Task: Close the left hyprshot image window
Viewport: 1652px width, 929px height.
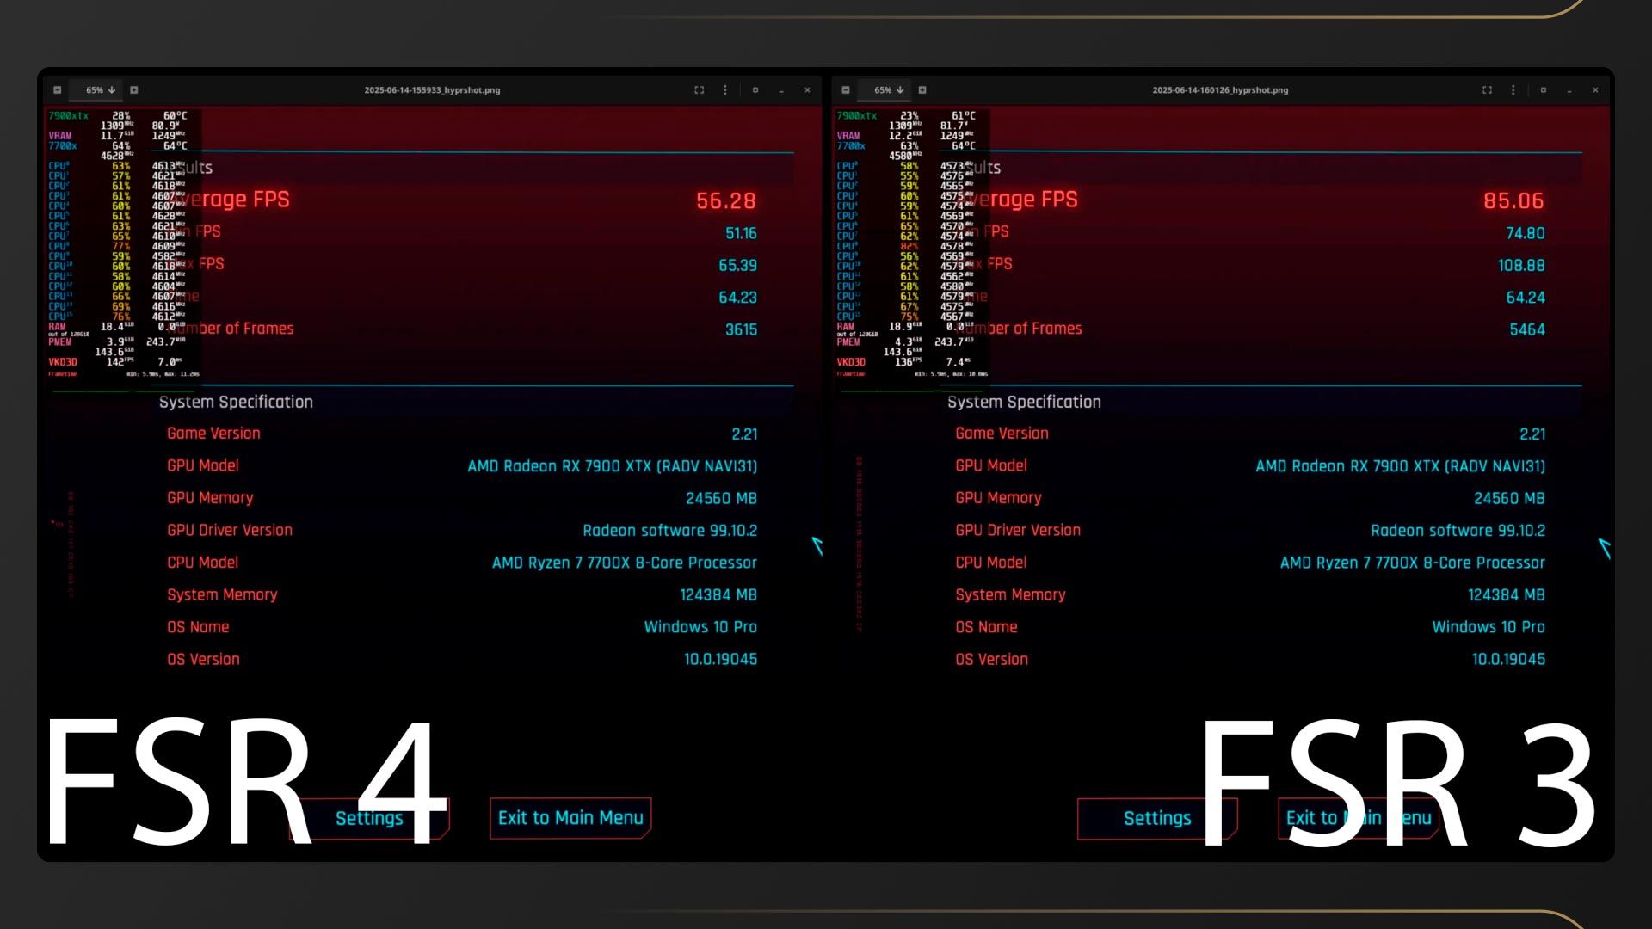Action: pyautogui.click(x=807, y=90)
